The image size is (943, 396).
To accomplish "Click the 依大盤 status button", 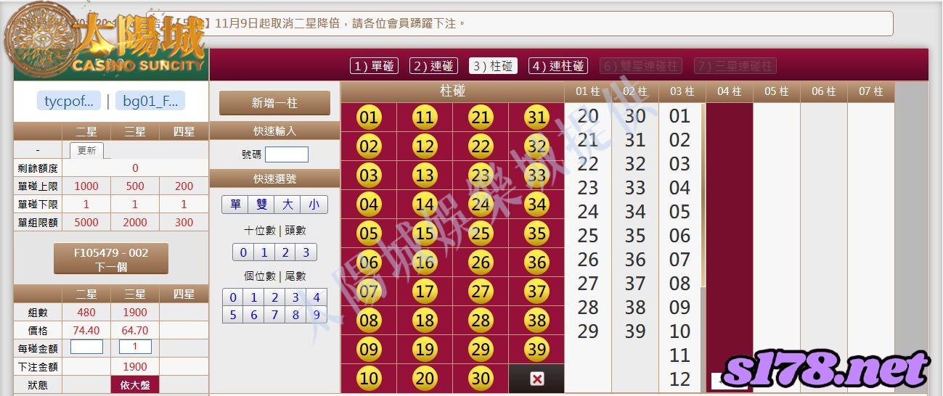I will coord(135,385).
